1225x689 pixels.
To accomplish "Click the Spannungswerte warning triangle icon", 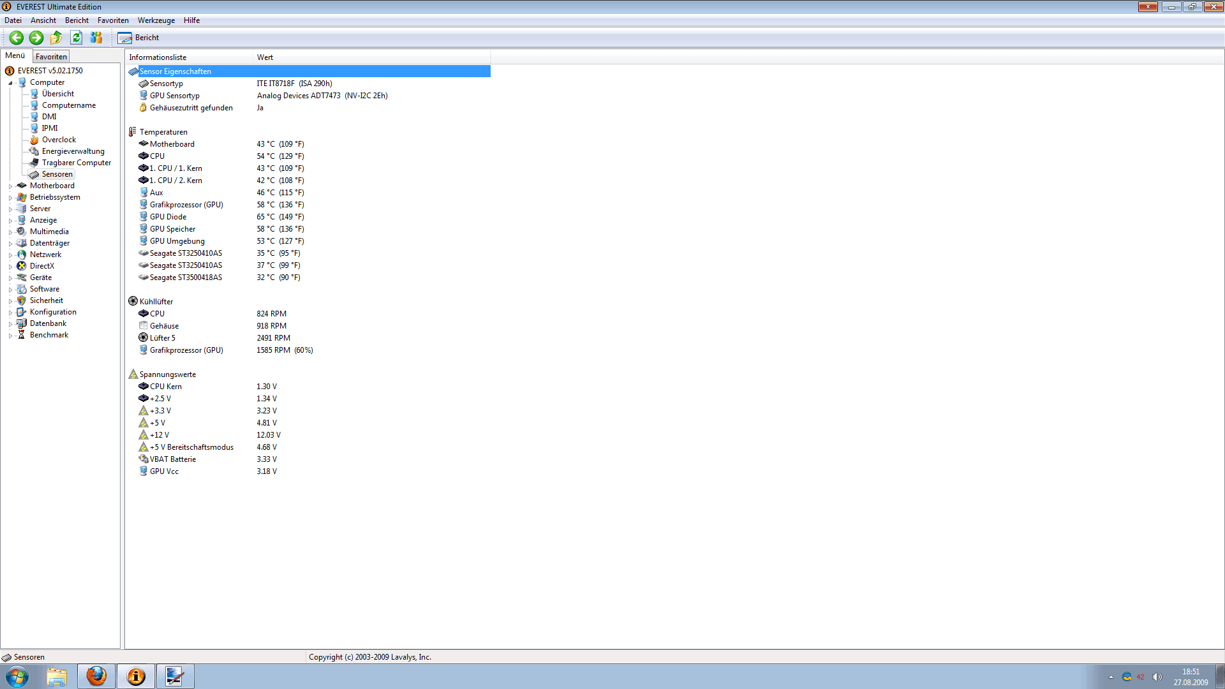I will pos(133,374).
